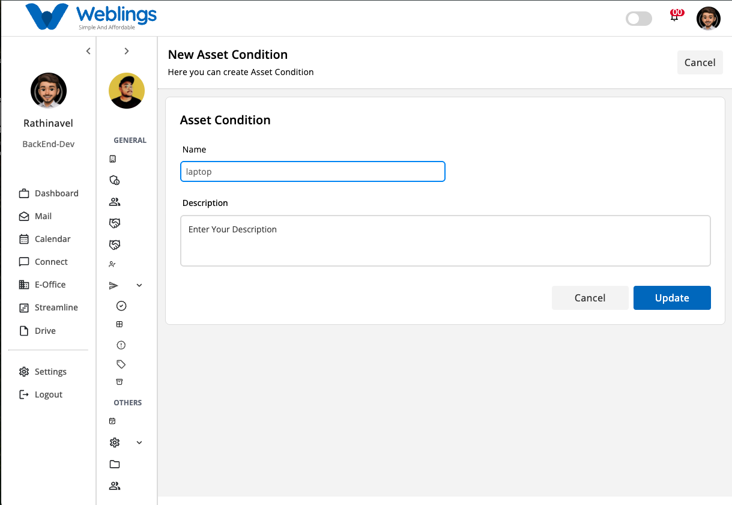732x505 pixels.
Task: Click into the Description text area
Action: click(446, 241)
